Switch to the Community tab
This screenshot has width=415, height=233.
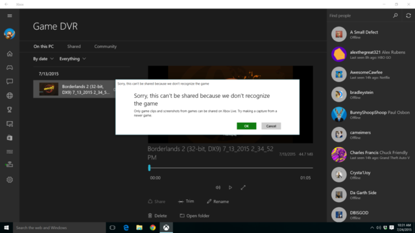click(105, 46)
